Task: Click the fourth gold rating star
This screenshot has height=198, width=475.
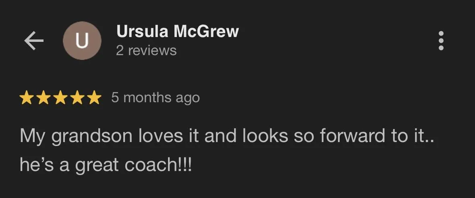Action: point(77,98)
